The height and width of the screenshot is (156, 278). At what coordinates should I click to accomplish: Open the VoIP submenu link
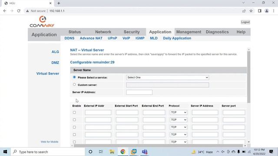click(x=126, y=38)
